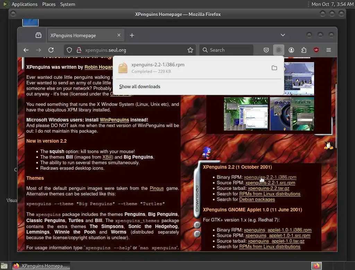Open the Firefox account icon

(x=291, y=50)
